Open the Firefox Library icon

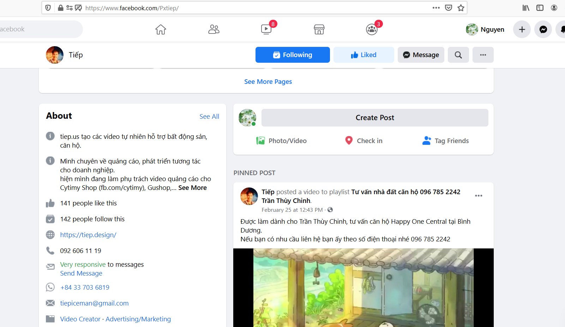(526, 8)
